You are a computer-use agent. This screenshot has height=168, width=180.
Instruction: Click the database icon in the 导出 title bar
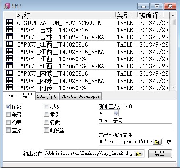[x=7, y=6]
